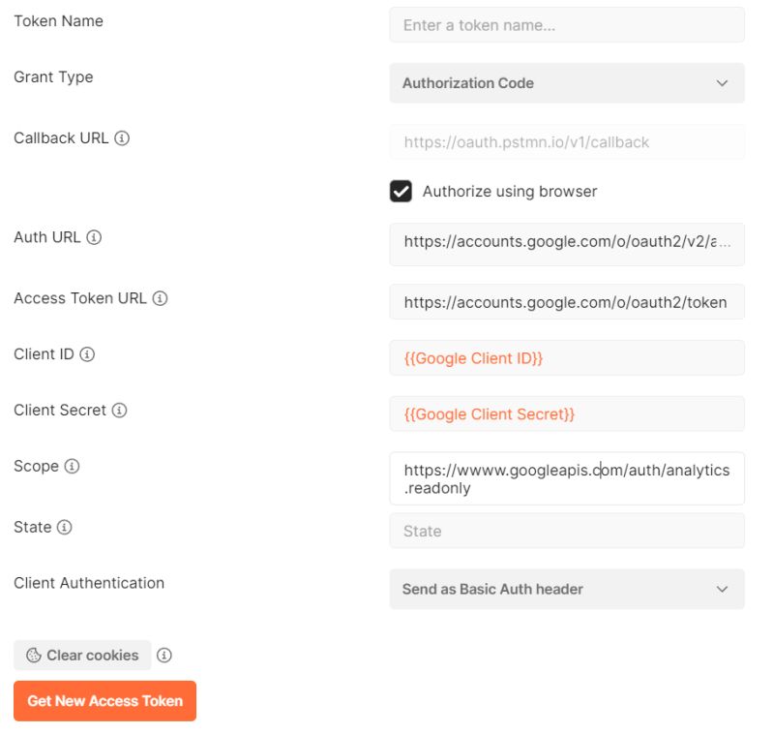Click Get New Access Token button
This screenshot has width=773, height=734.
(x=105, y=701)
